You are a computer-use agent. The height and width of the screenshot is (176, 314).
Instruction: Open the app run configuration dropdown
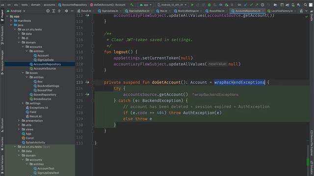point(146,5)
